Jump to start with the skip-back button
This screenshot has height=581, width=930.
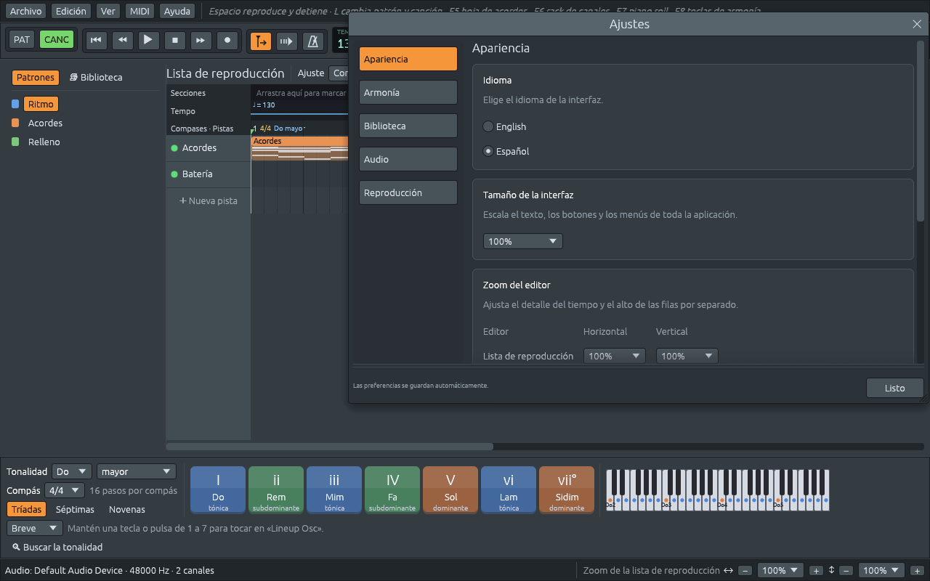coord(96,40)
